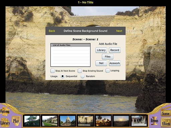
Task: Select Random usage radio button
Action: [x=82, y=76]
